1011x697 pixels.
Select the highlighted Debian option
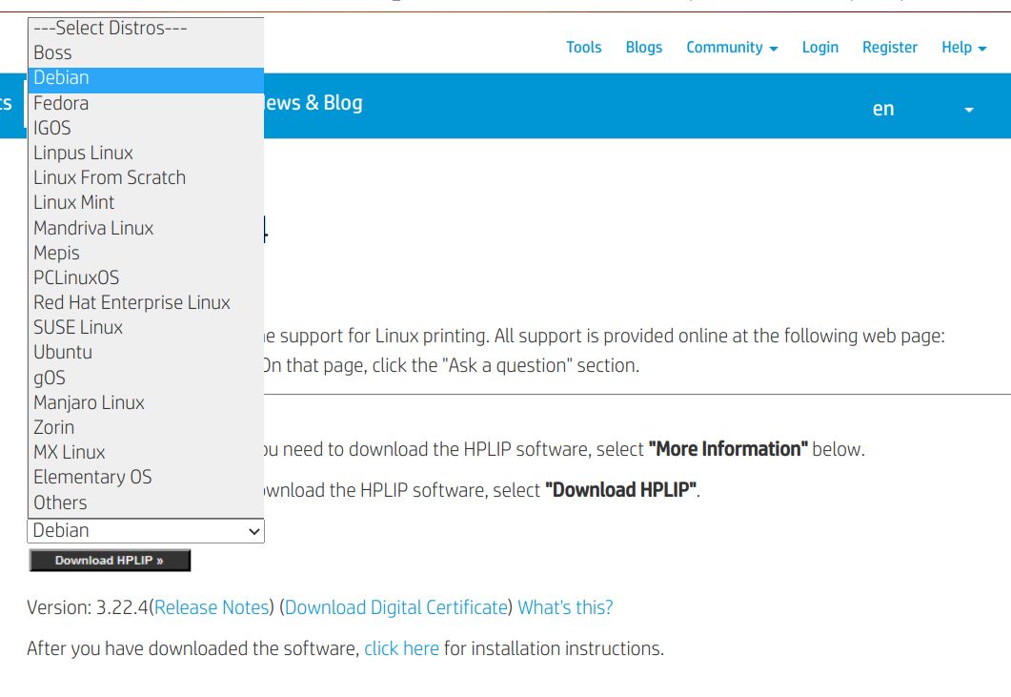146,78
